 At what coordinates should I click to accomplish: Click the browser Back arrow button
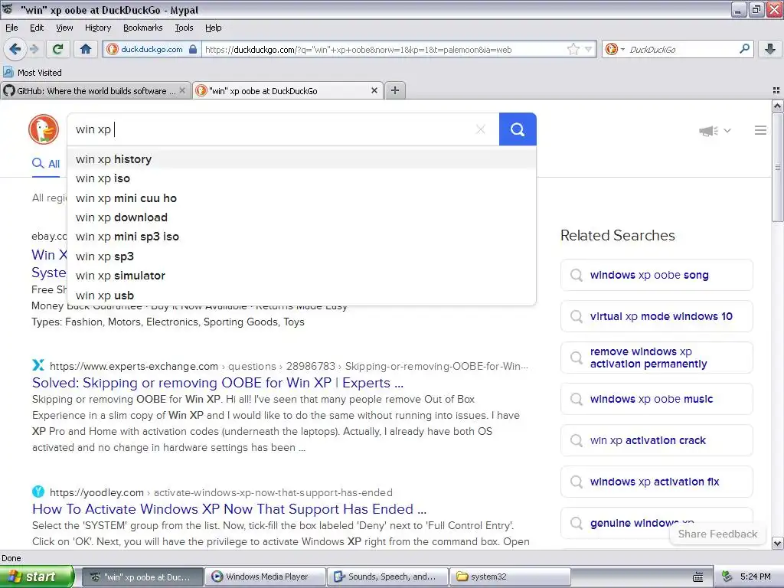point(15,49)
